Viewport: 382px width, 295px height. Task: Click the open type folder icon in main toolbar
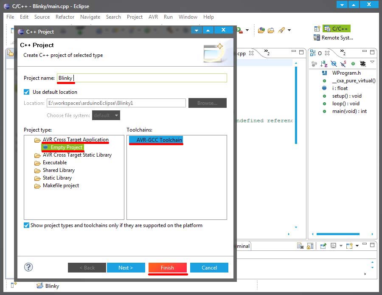[x=261, y=30]
